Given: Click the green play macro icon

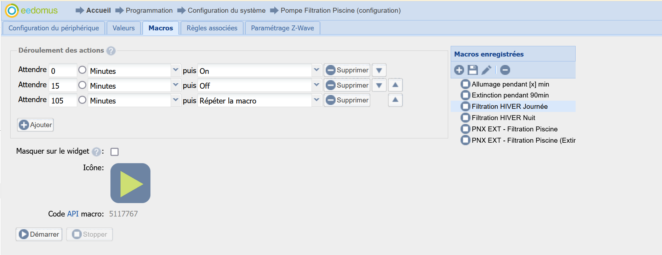Looking at the screenshot, I should [x=130, y=183].
